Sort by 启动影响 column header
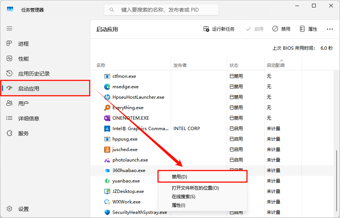 point(275,65)
